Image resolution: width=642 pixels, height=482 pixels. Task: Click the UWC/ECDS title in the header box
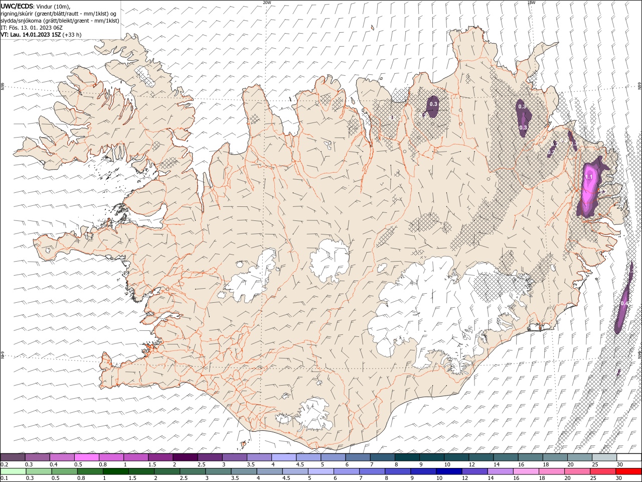pos(17,6)
